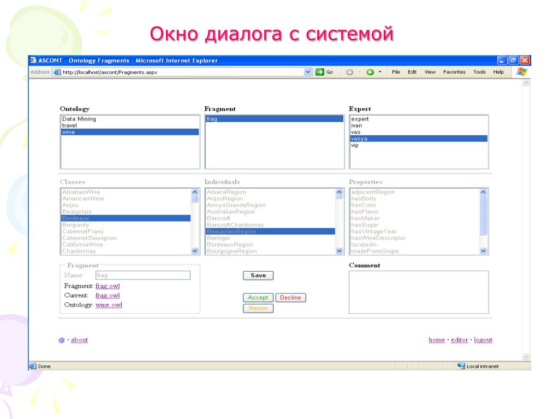Select 'travel' in the Ontology list

[130, 125]
